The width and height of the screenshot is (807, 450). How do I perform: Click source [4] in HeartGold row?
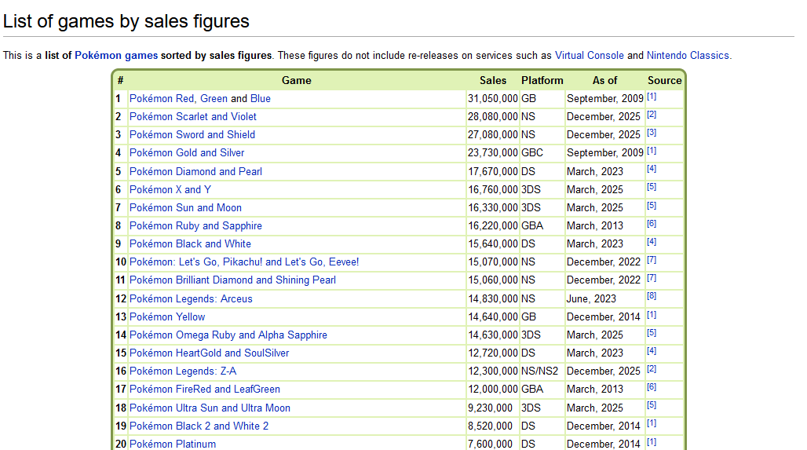tap(652, 350)
